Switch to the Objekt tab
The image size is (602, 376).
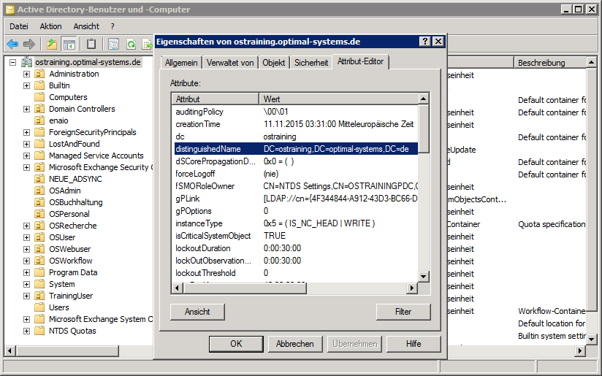[274, 63]
